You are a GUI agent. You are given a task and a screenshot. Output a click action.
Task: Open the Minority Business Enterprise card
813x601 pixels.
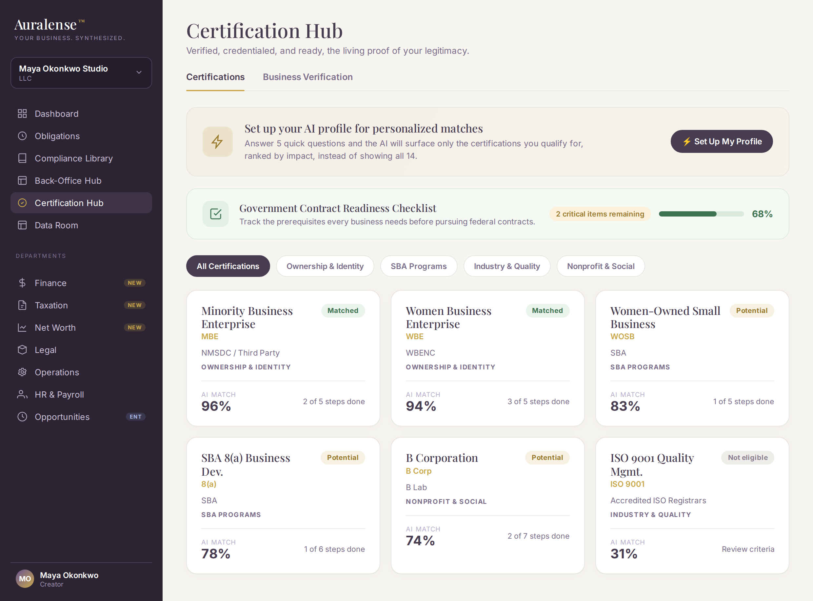tap(283, 358)
